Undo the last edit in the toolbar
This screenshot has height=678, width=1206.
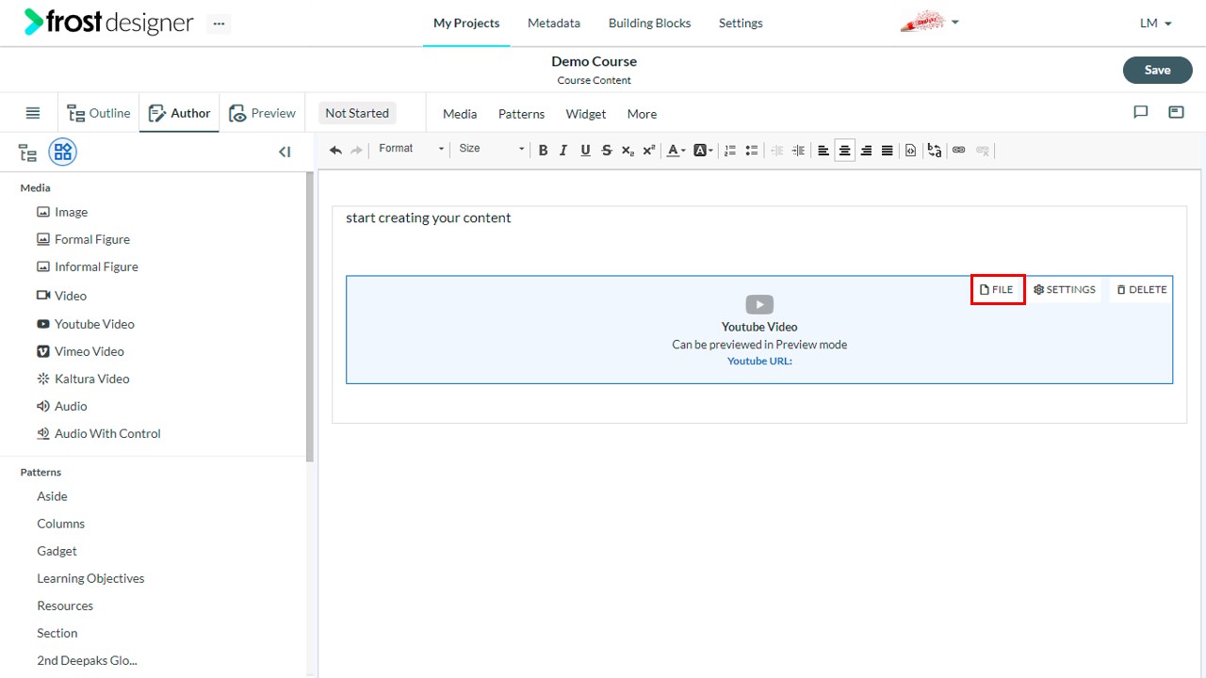click(335, 151)
